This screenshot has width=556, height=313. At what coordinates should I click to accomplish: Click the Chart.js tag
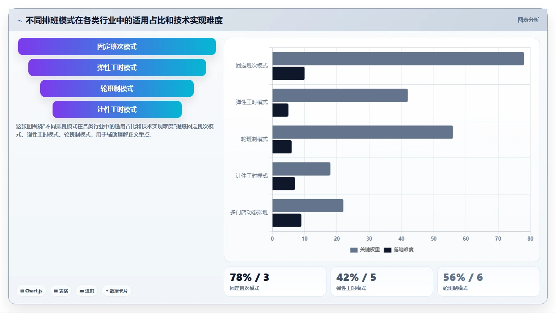click(31, 291)
